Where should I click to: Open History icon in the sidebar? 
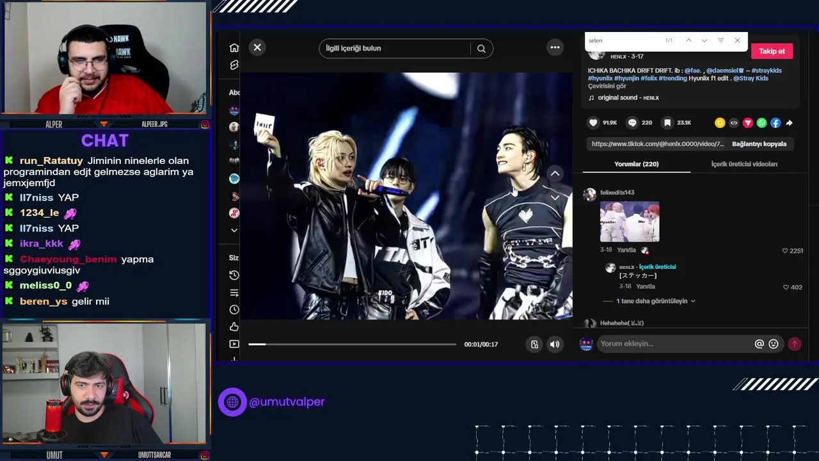tap(234, 275)
